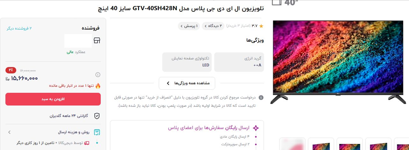Add product with افزودن به سبد button
409x150 pixels.
53,99
